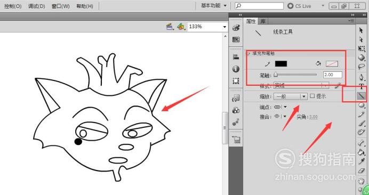This screenshot has width=369, height=195.
Task: Click the 线条工具 label text
Action: 283,32
